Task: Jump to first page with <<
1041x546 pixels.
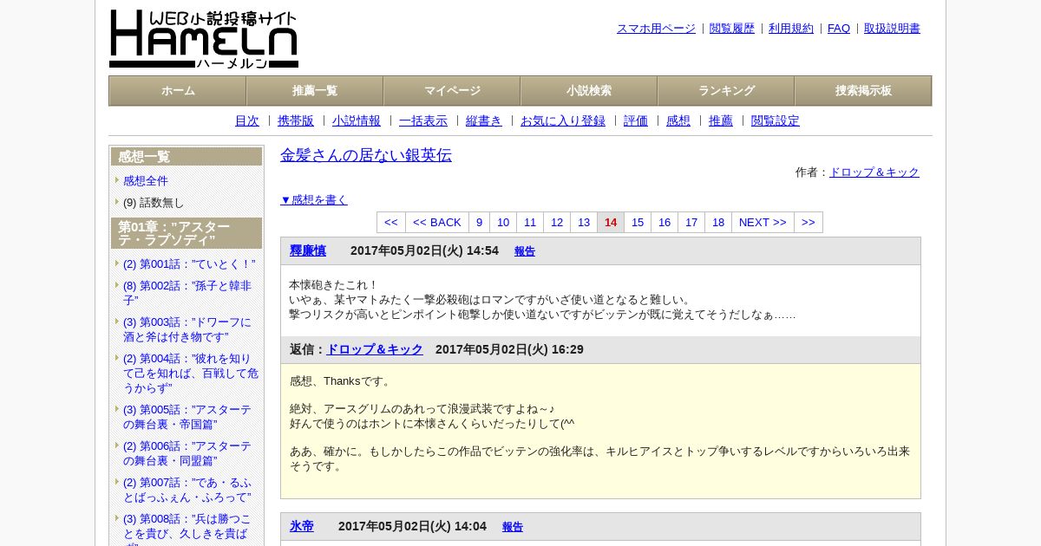Action: click(x=391, y=223)
